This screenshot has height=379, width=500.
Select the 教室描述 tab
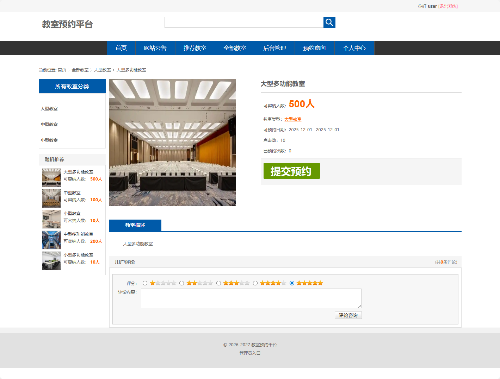coord(135,225)
